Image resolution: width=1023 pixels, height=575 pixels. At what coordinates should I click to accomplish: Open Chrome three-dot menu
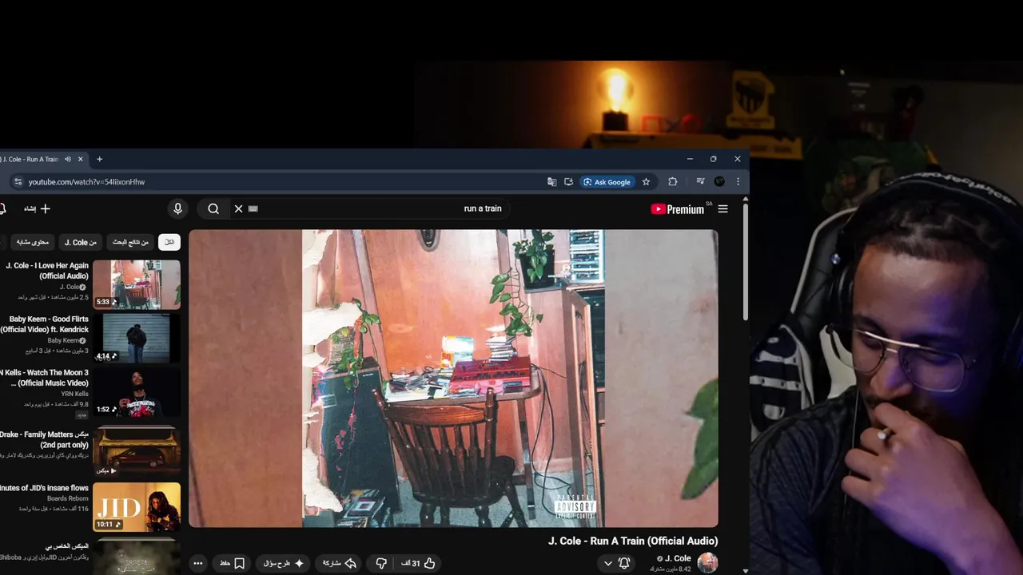pyautogui.click(x=738, y=182)
